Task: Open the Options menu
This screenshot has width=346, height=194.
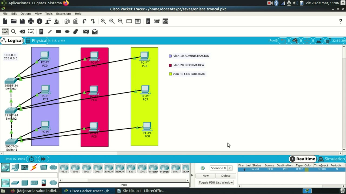Action: [26, 13]
